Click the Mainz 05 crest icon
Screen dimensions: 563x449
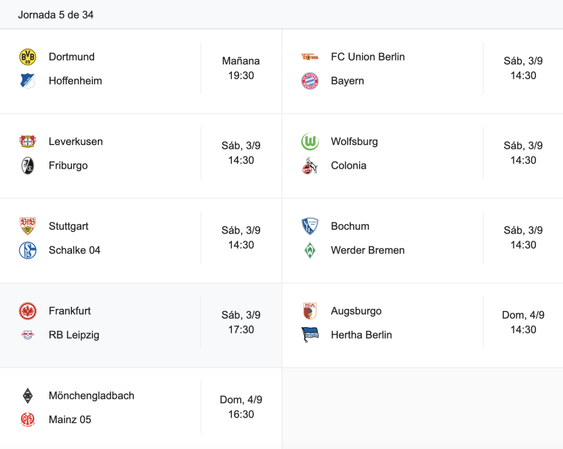pyautogui.click(x=27, y=419)
